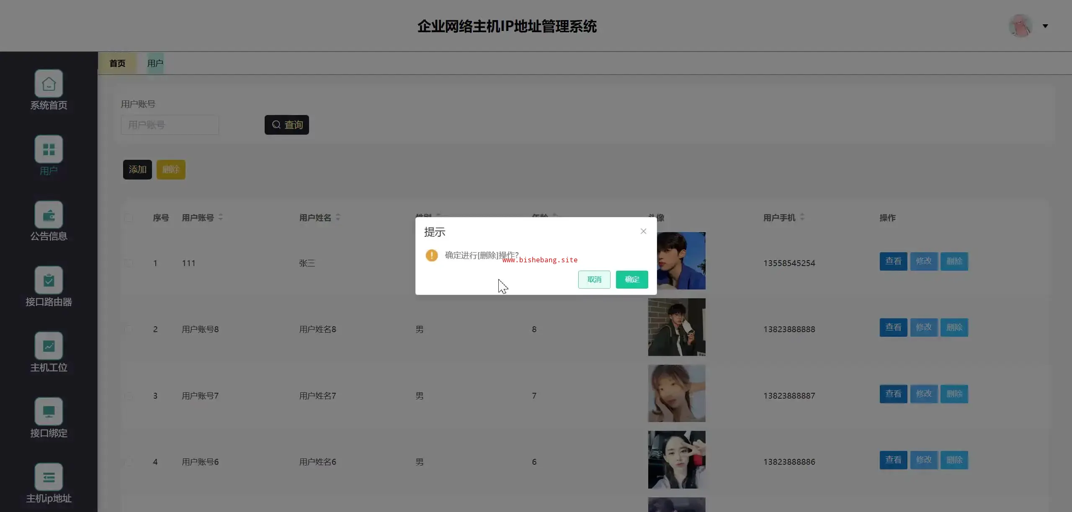The image size is (1072, 512).
Task: Open the 系统首页 home icon in sidebar
Action: coord(49,84)
